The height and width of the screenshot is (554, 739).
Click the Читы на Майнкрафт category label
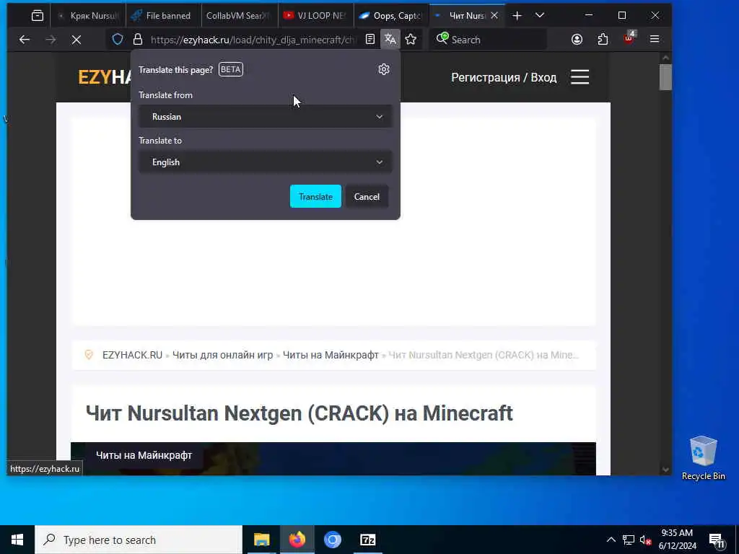click(144, 455)
